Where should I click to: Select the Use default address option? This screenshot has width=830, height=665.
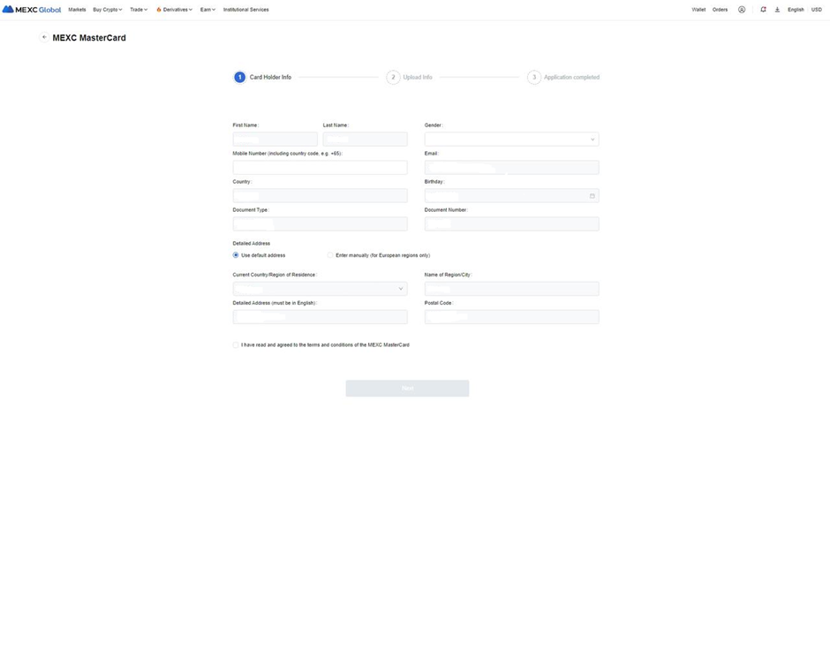point(236,255)
